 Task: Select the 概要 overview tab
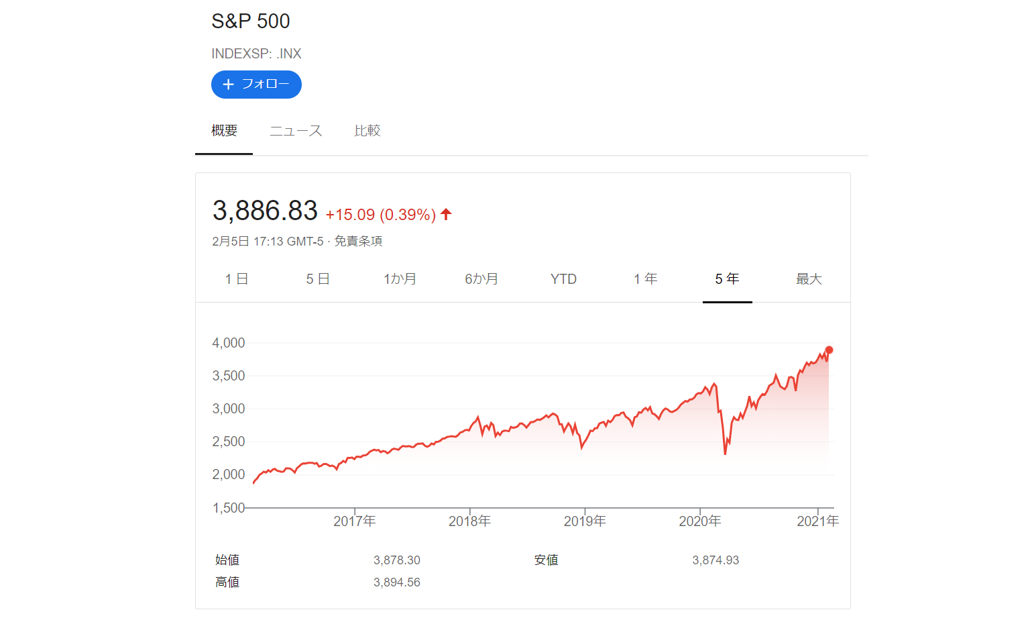tap(224, 131)
